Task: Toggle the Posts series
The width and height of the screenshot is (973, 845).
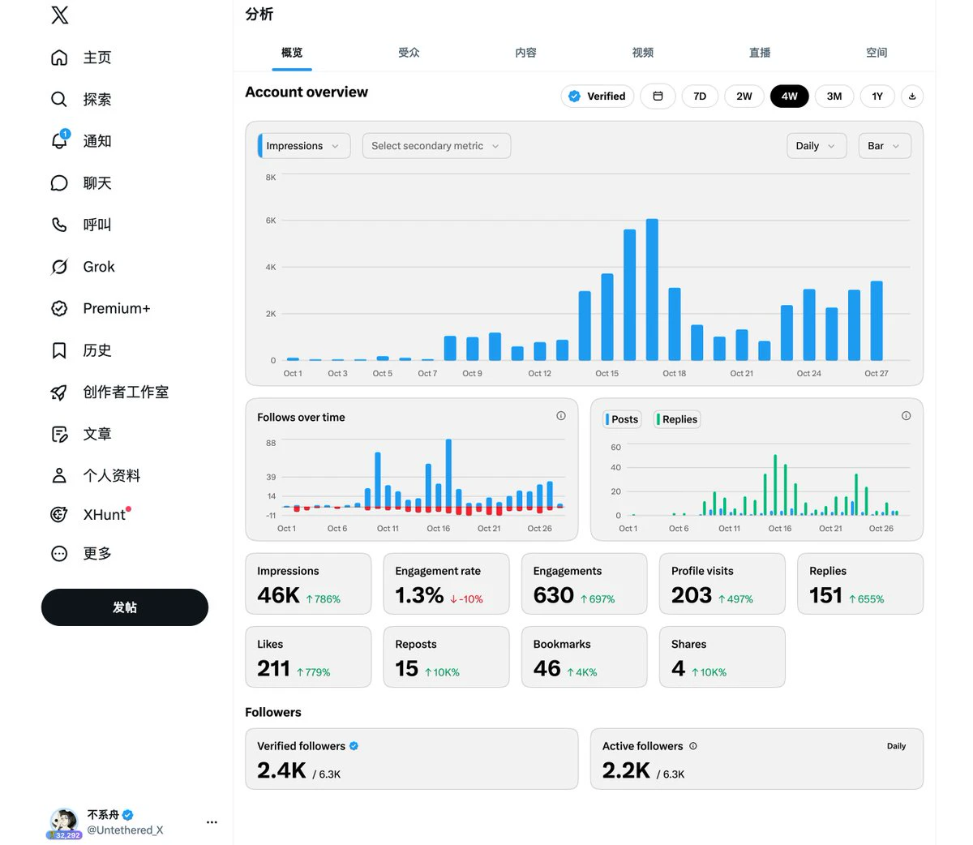Action: click(x=622, y=419)
